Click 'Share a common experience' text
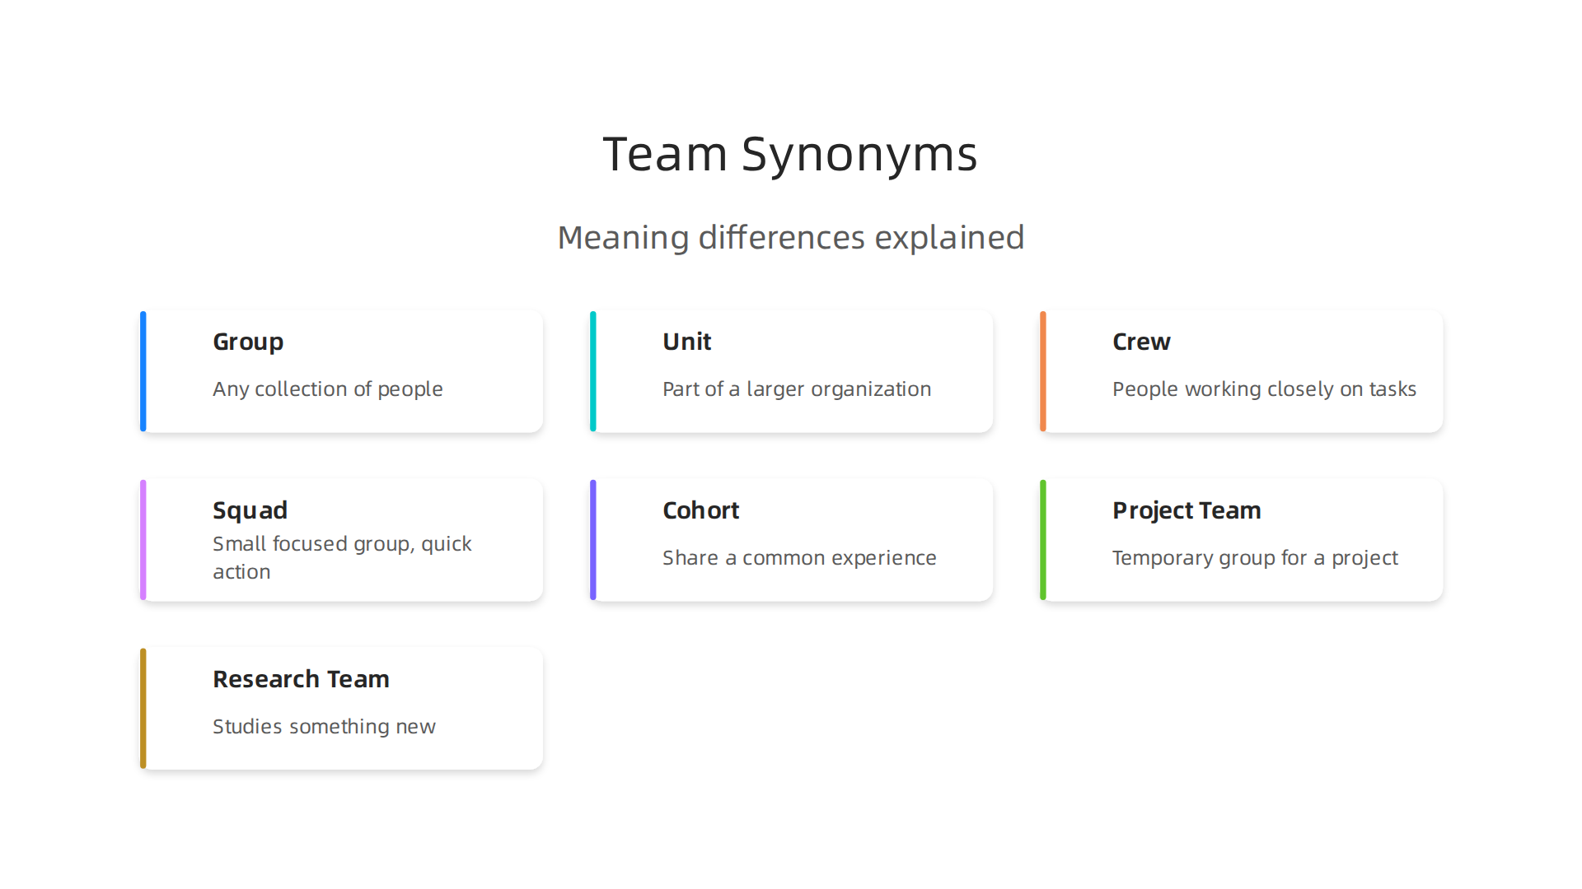The image size is (1582, 889). (x=799, y=558)
